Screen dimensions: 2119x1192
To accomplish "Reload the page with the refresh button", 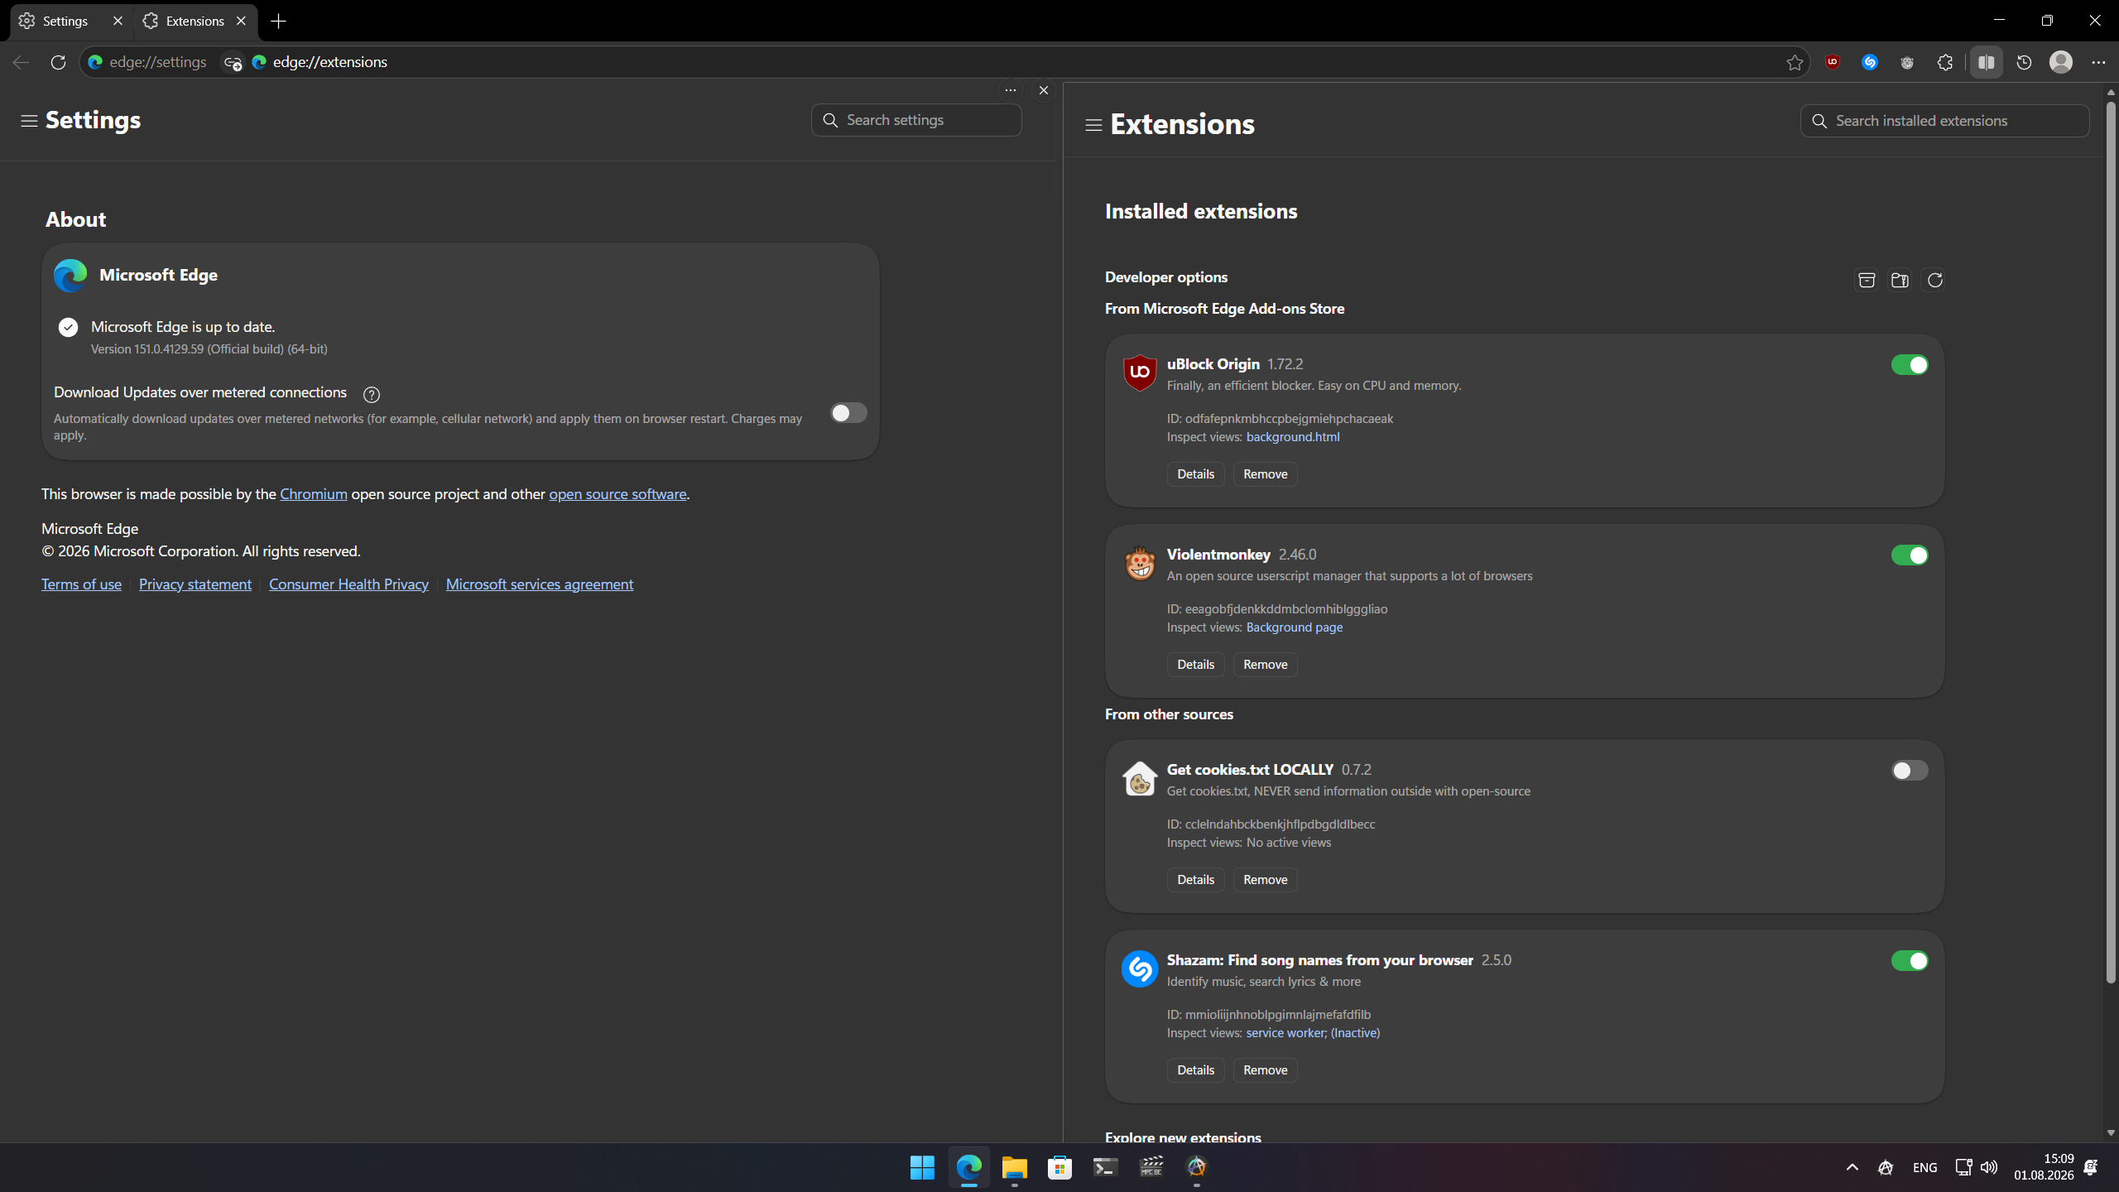I will [x=58, y=62].
